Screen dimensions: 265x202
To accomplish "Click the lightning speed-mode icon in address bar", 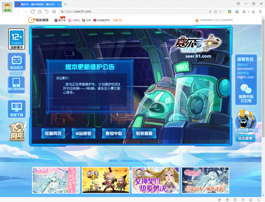I will (x=210, y=12).
